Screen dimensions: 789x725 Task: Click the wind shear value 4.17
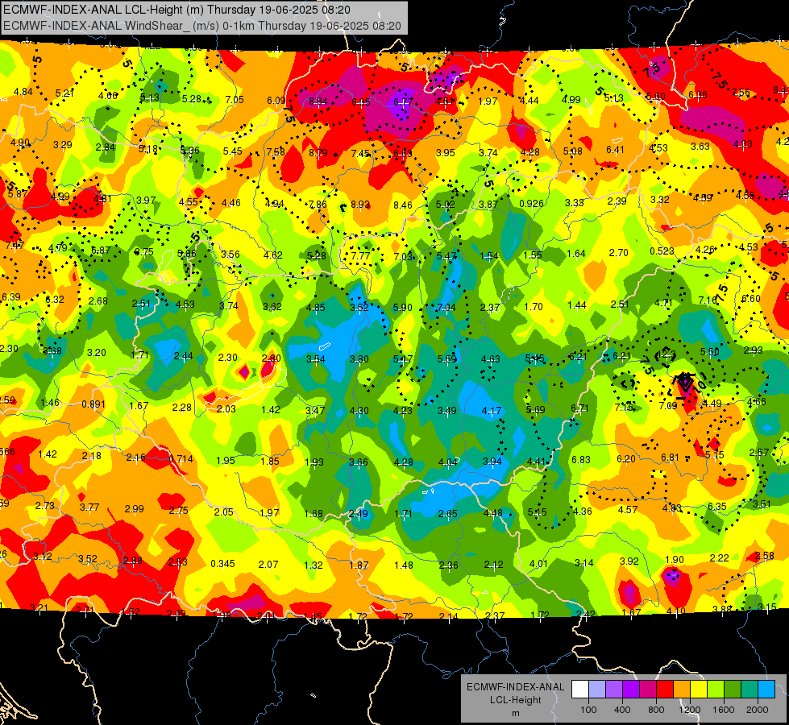(x=491, y=411)
